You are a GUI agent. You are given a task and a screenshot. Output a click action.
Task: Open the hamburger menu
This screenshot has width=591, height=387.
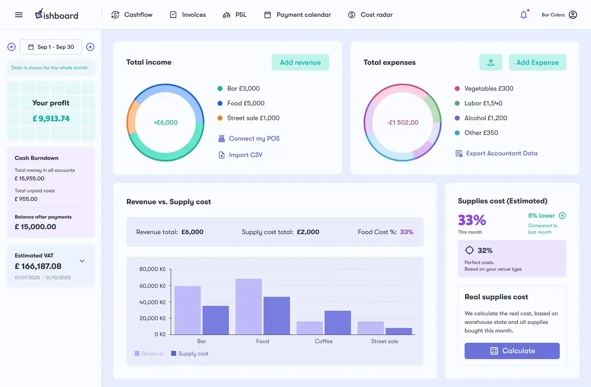(x=19, y=15)
